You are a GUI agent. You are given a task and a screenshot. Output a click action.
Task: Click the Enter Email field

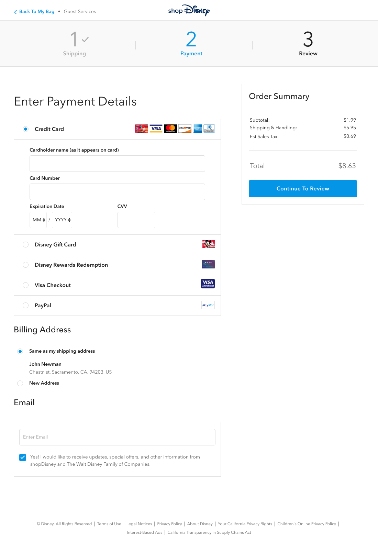[x=117, y=437]
